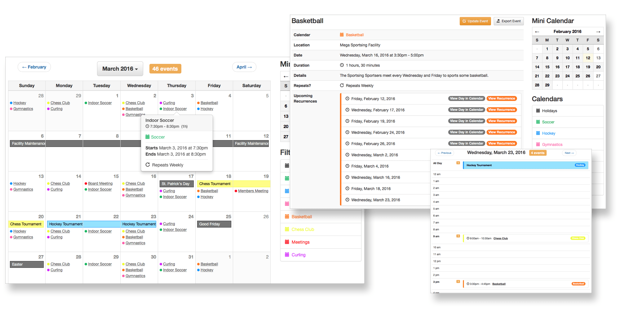Click the green Soccer icon under Calendars
620x310 pixels.
point(538,122)
